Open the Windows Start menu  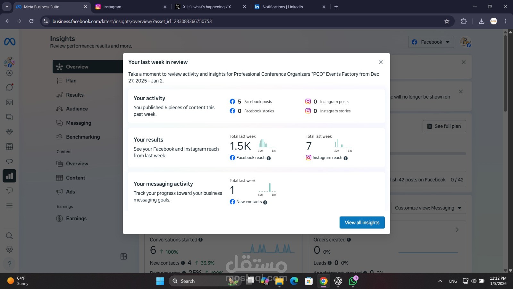pyautogui.click(x=160, y=281)
